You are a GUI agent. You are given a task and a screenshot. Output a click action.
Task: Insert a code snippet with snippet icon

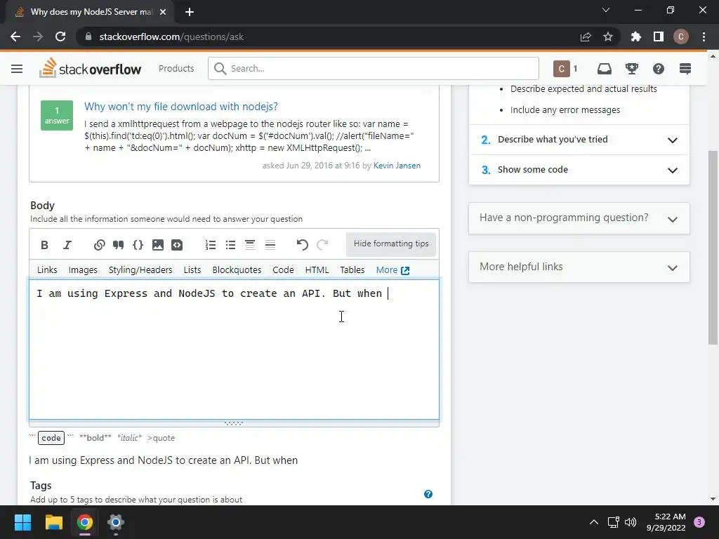point(177,245)
